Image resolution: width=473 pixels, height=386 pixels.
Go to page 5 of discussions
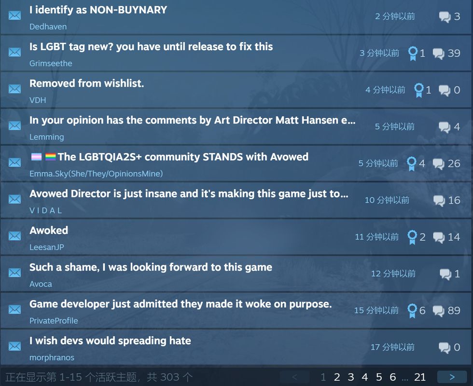[x=379, y=377]
